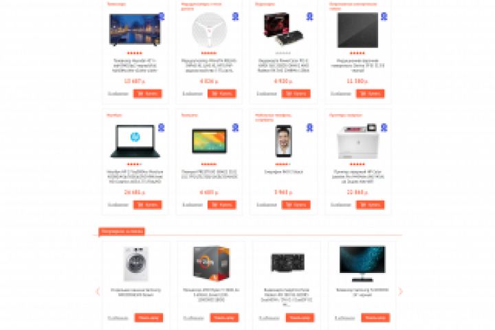Click the blue badge on the tablet card

235,128
